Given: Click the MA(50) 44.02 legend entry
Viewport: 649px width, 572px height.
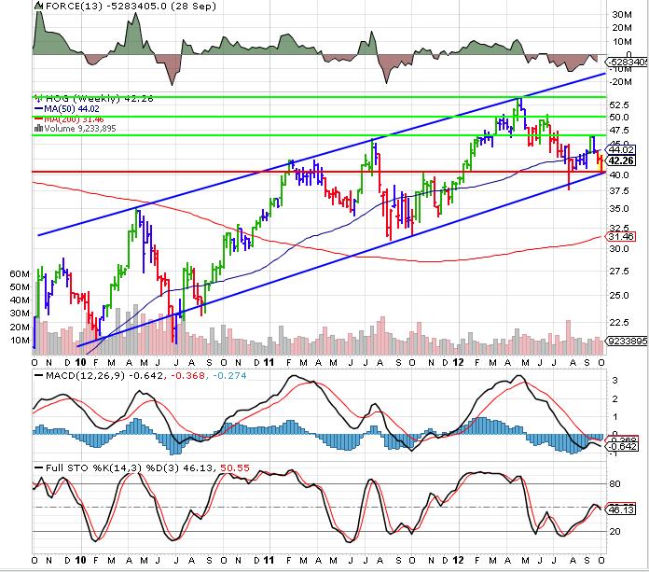Looking at the screenshot, I should coord(72,109).
